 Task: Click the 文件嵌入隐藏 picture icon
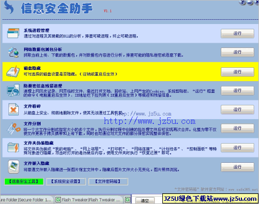click(13, 167)
